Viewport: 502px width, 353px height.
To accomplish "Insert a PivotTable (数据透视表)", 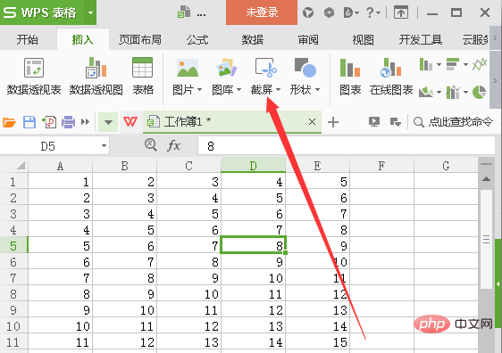I will tap(34, 77).
